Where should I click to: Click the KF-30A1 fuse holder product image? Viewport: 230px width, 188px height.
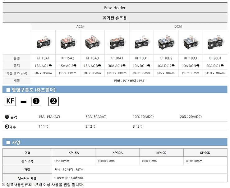[x=117, y=42]
